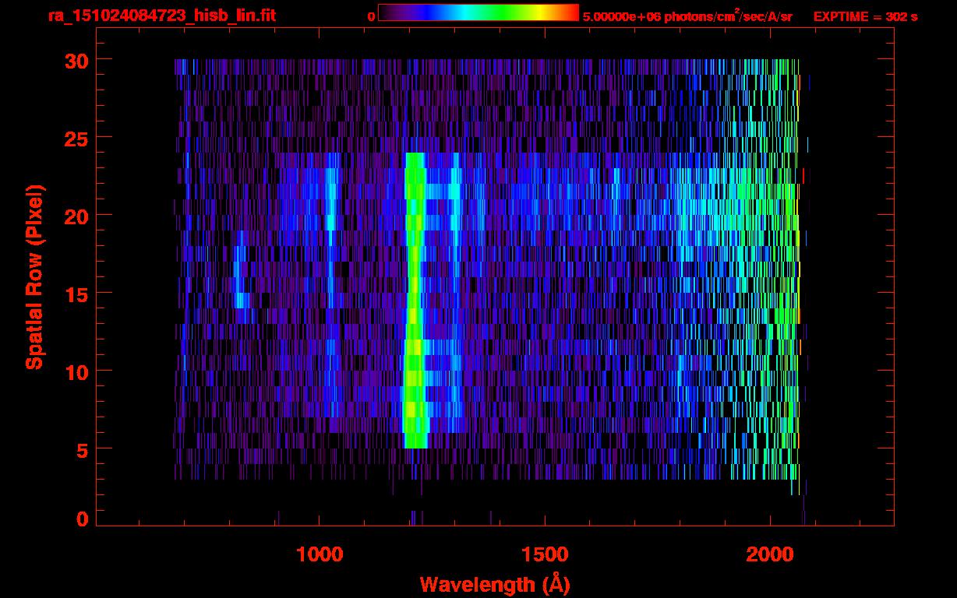The height and width of the screenshot is (598, 957).
Task: Click the colorbar minimum label 0
Action: (x=371, y=16)
